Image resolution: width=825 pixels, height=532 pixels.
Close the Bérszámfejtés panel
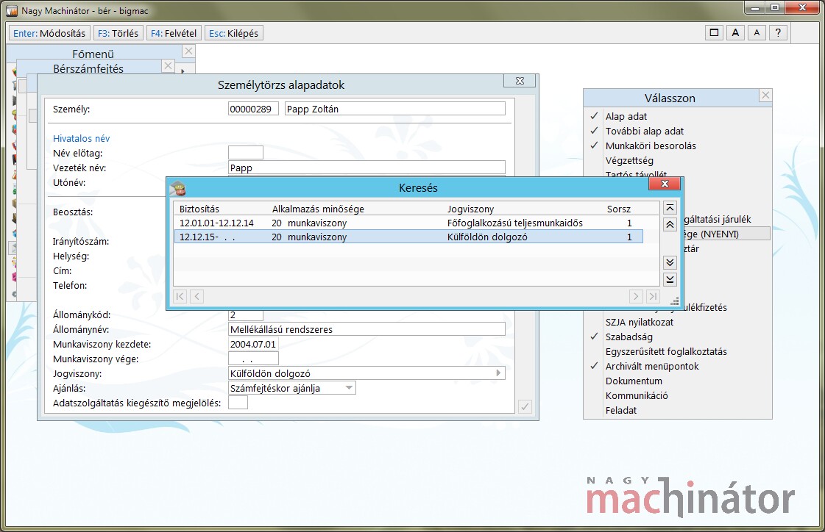pyautogui.click(x=168, y=65)
